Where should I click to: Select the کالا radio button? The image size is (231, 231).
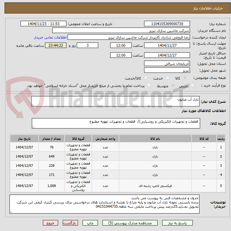point(185,78)
